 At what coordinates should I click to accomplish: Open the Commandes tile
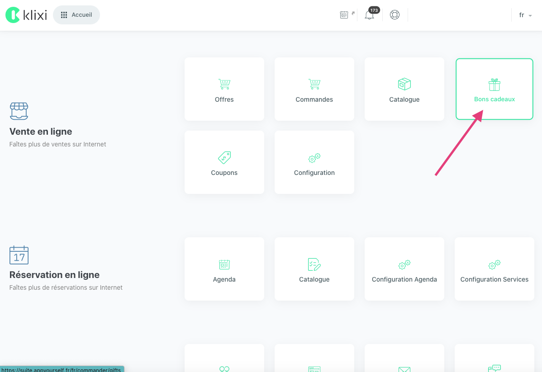pos(314,89)
